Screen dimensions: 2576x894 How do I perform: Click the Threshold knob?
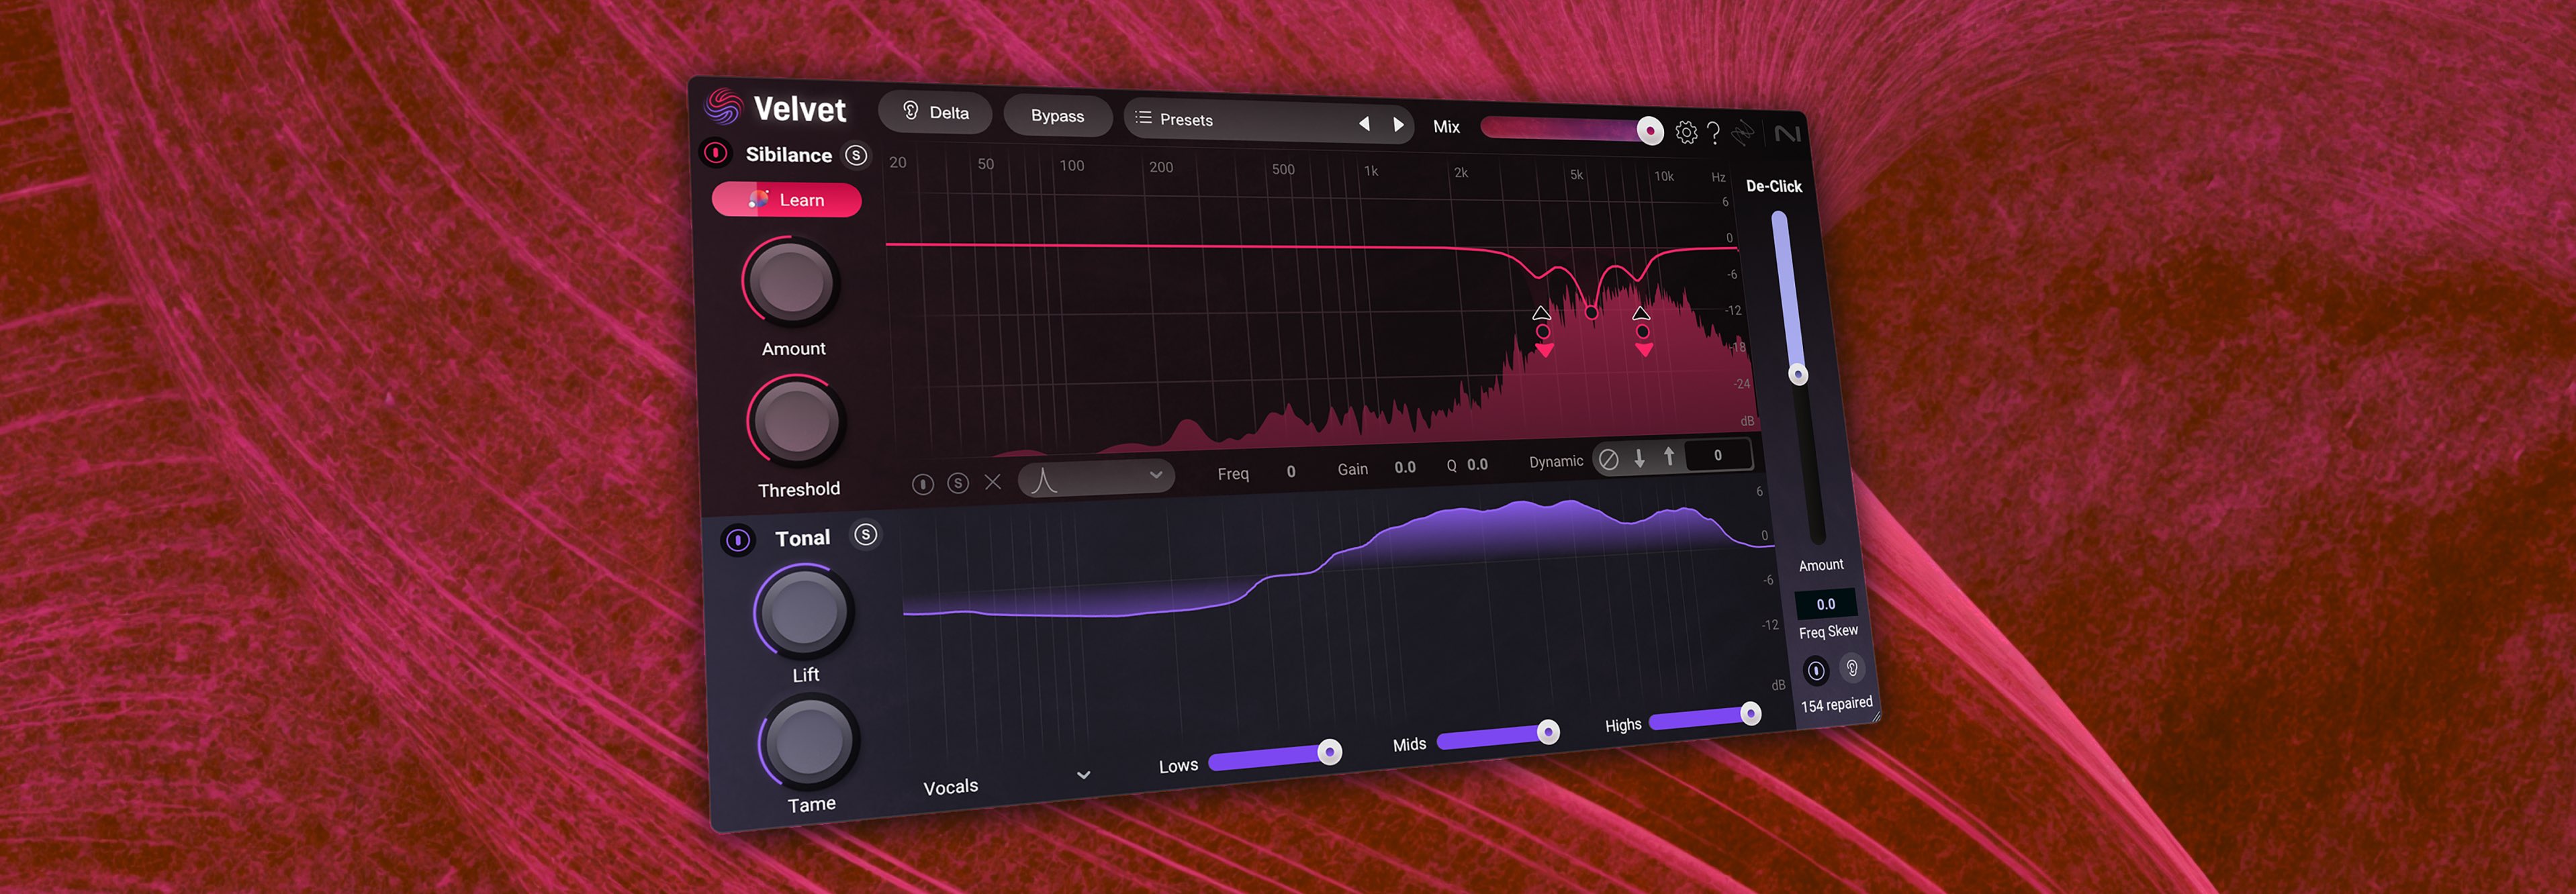(796, 421)
